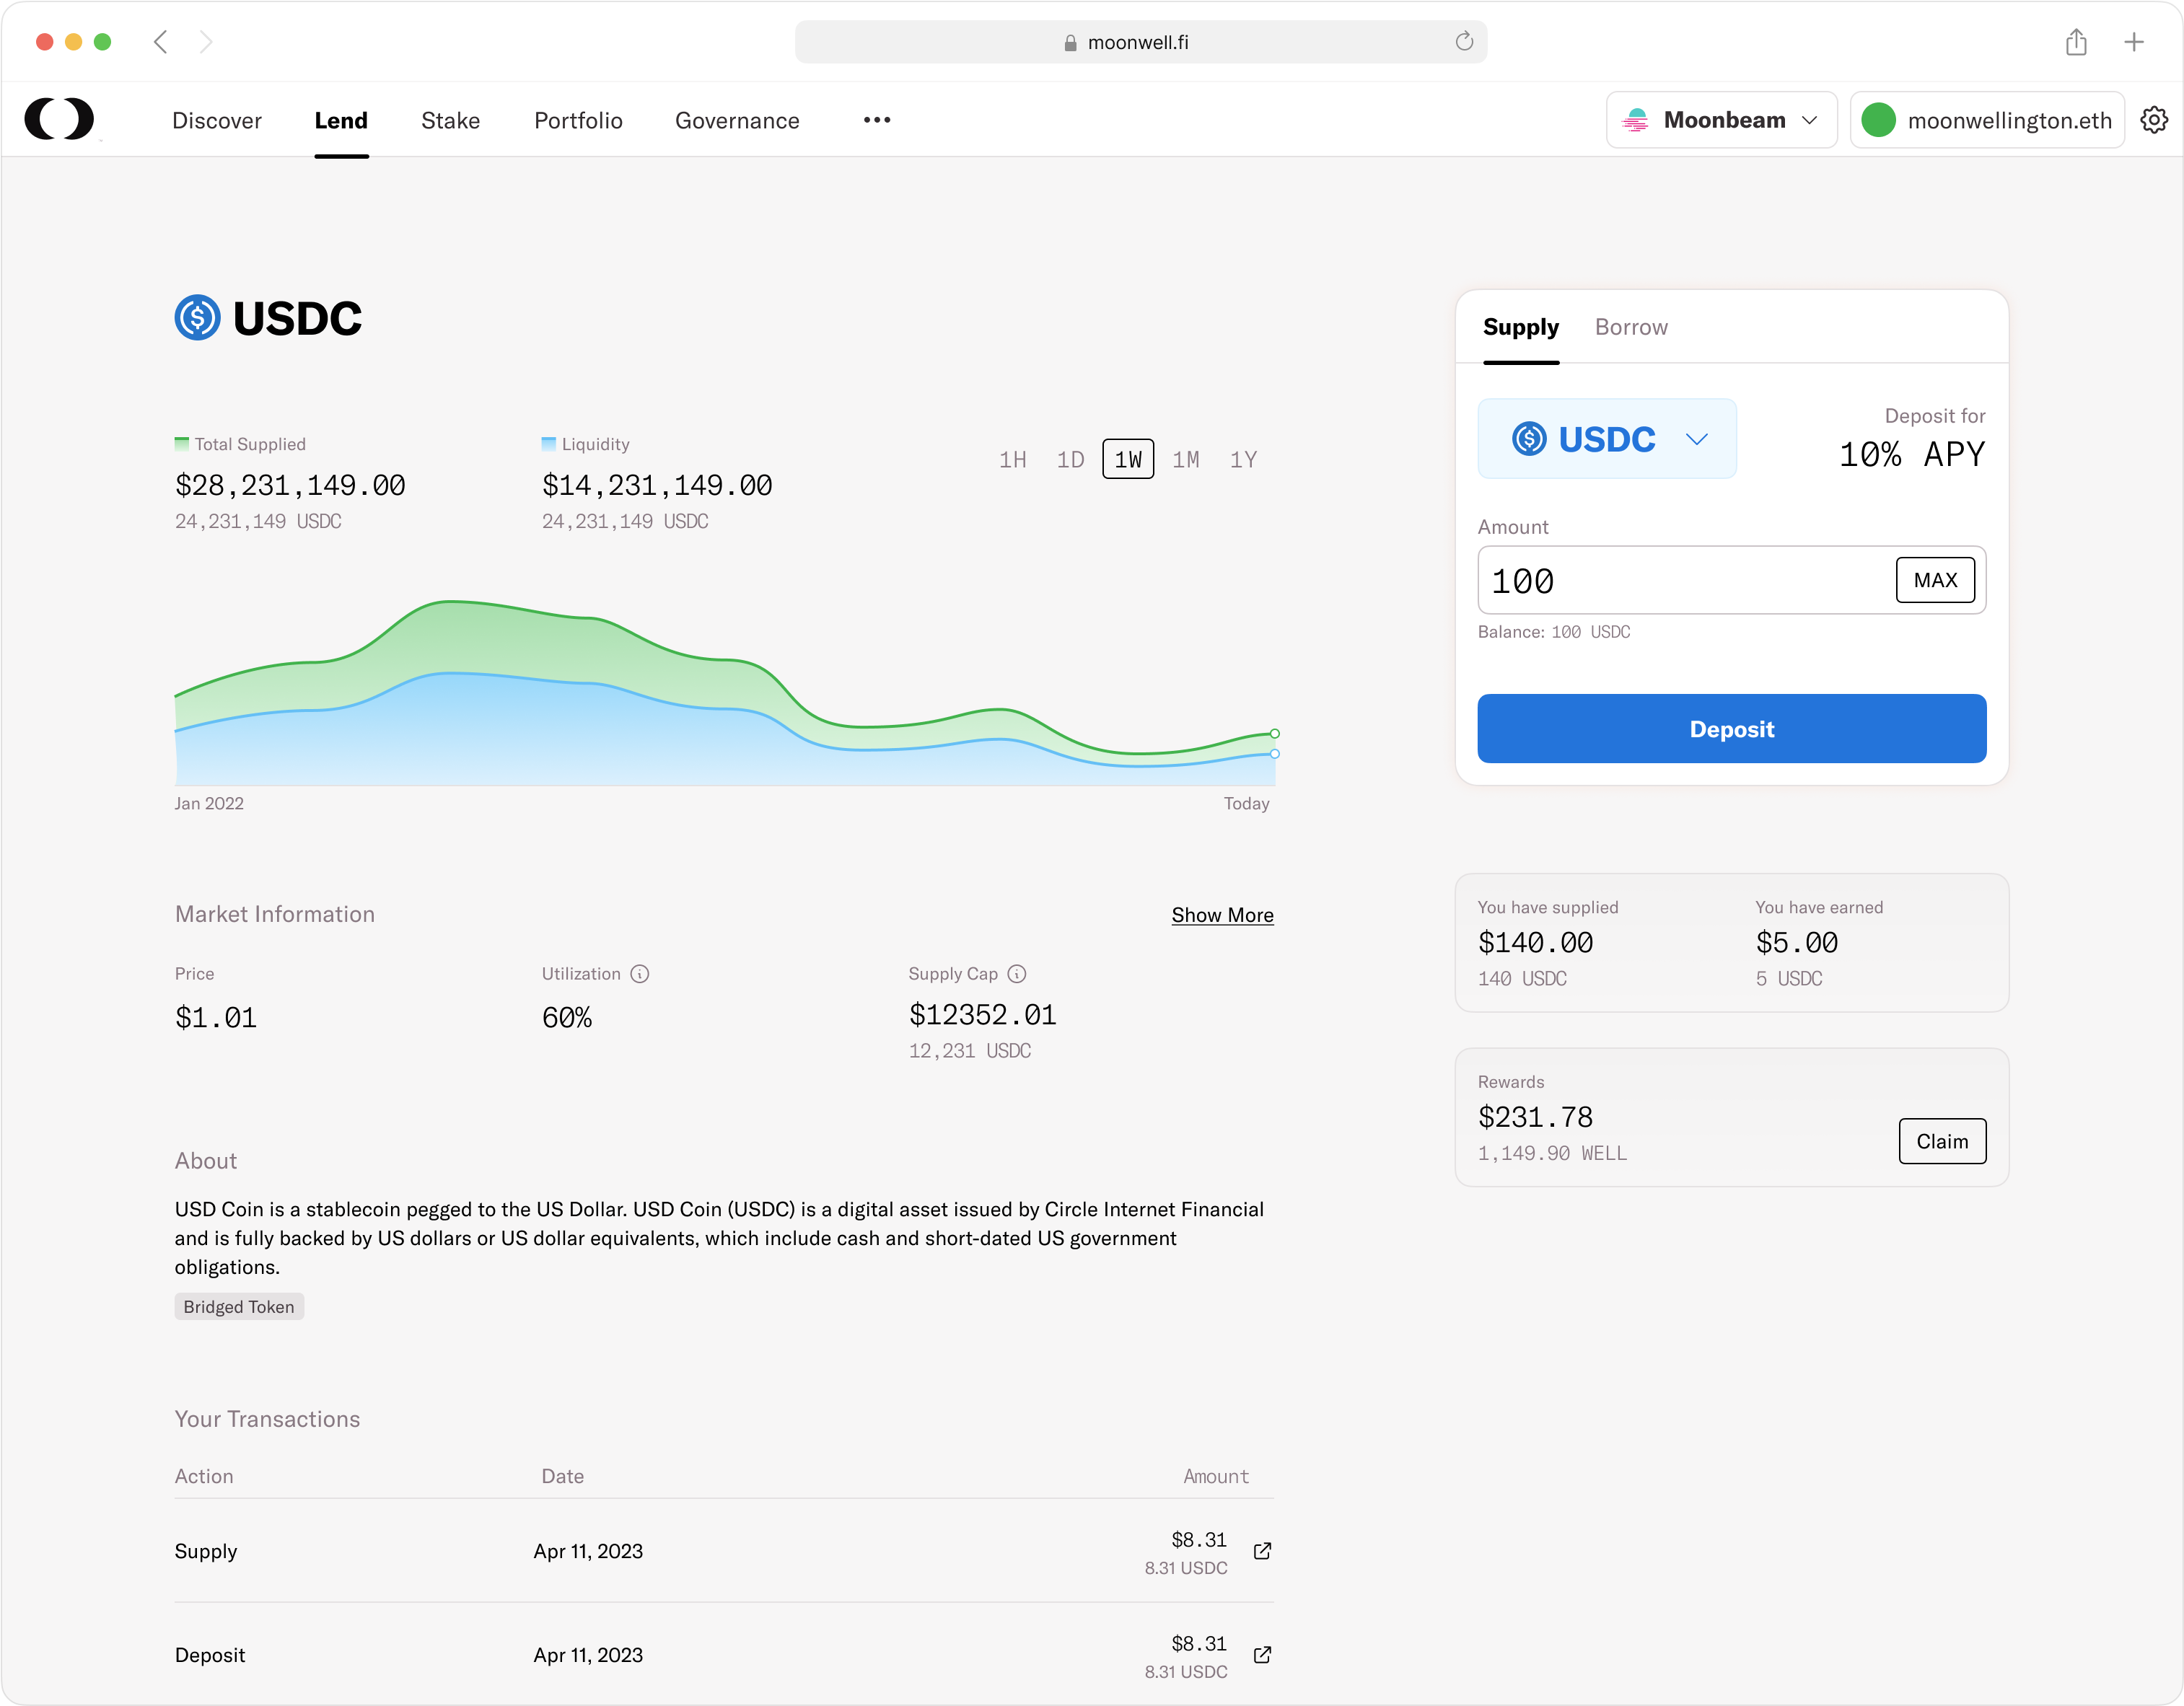Click Supply Cap info icon
Viewport: 2184px width, 1706px height.
[x=1017, y=974]
